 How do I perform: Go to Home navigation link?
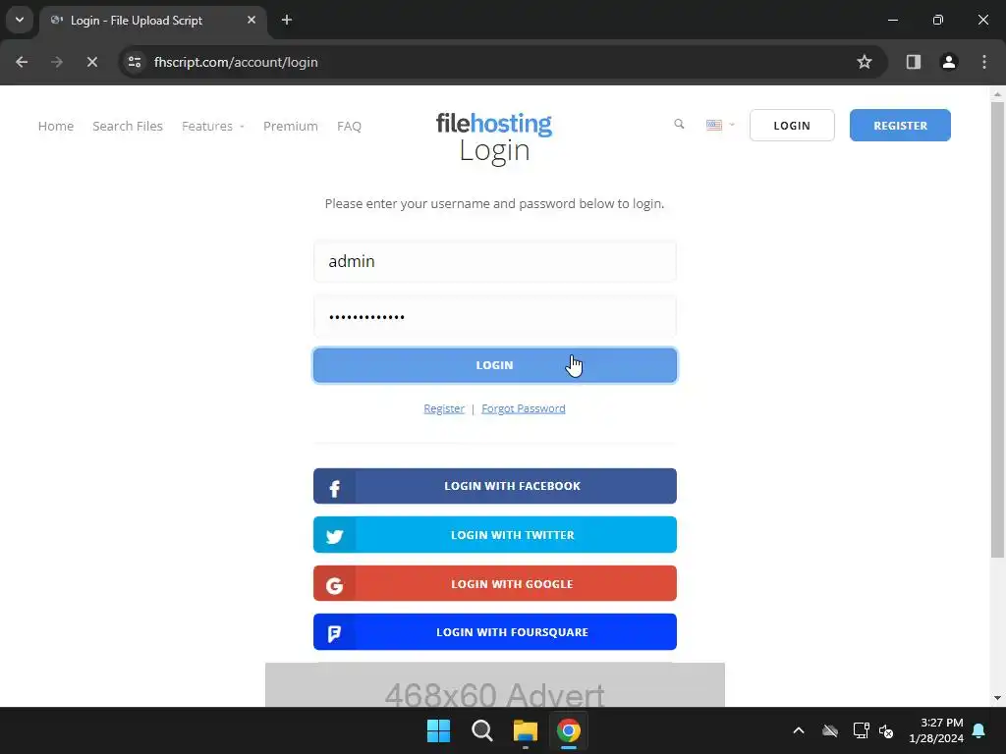[56, 127]
